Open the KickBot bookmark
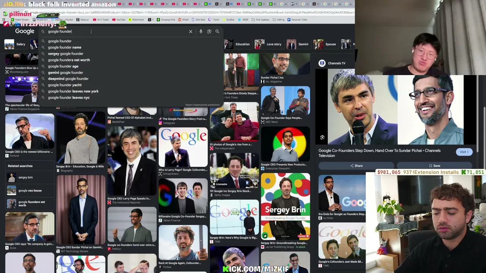This screenshot has height=273, width=486. pyautogui.click(x=229, y=20)
